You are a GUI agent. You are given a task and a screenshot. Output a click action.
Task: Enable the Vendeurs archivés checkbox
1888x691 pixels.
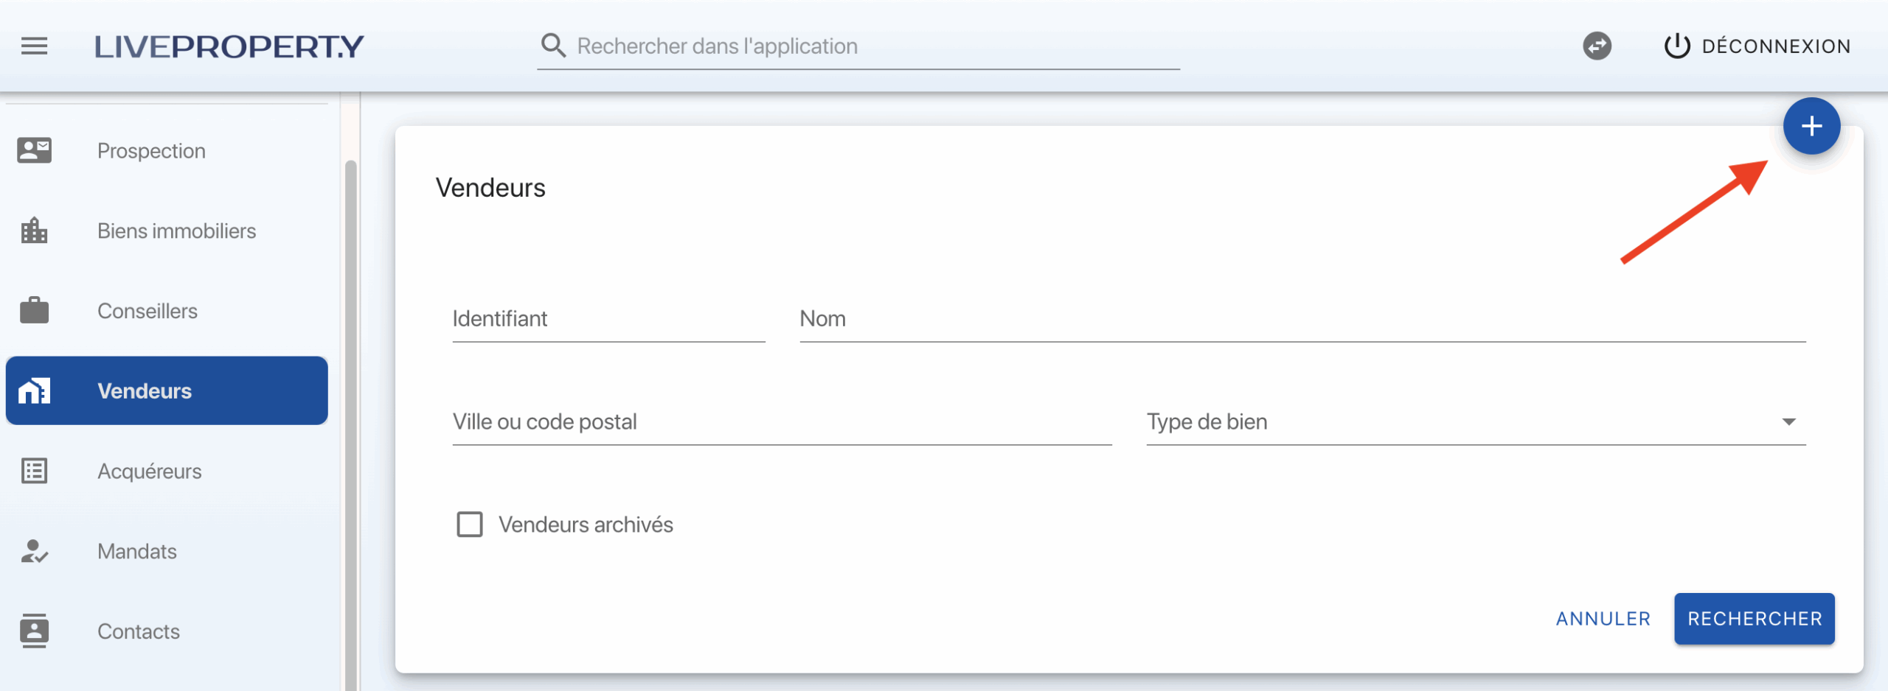coord(470,525)
